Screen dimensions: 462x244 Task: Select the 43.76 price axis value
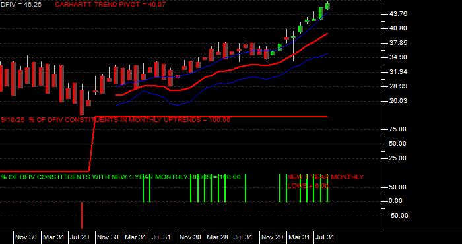tap(398, 14)
